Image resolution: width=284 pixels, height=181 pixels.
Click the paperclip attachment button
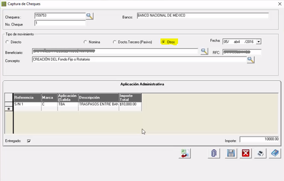pos(214,153)
